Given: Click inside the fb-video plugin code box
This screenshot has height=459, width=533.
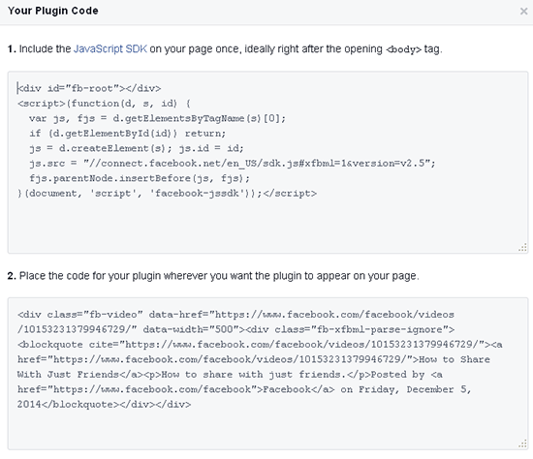Looking at the screenshot, I should (267, 374).
